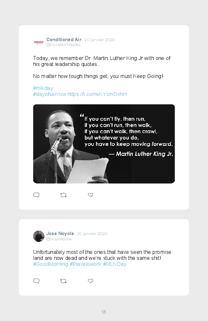Like the Jose Noyola tweet
The width and height of the screenshot is (208, 321).
pyautogui.click(x=90, y=281)
